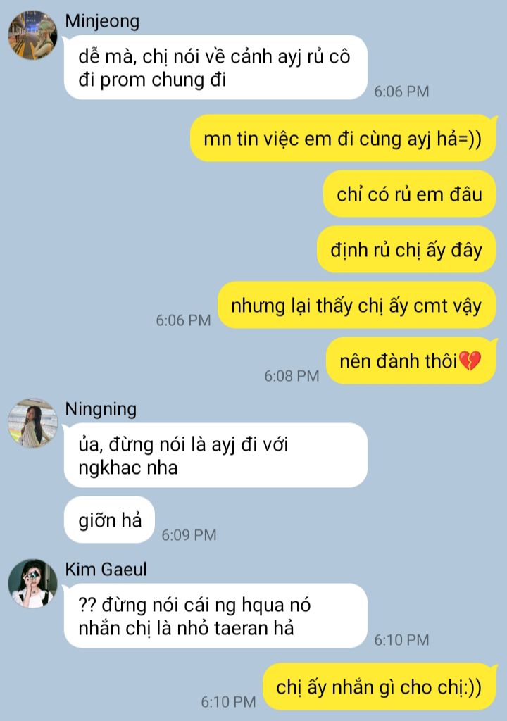Tap the 6:06 PM timestamp beside Minjeong's message
Viewport: 507px width, 721px height.
(401, 92)
